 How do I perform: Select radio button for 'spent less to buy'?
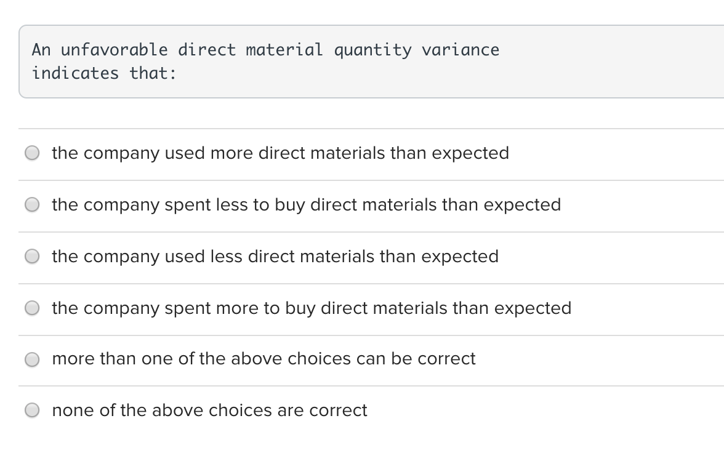[x=33, y=205]
